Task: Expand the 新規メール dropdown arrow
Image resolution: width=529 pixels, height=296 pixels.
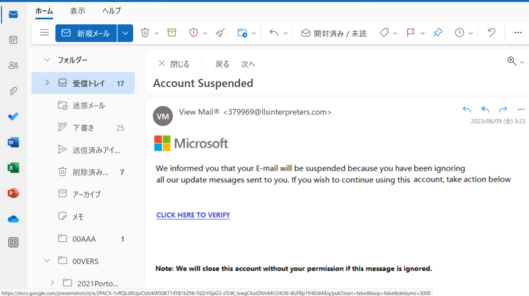Action: [x=125, y=33]
